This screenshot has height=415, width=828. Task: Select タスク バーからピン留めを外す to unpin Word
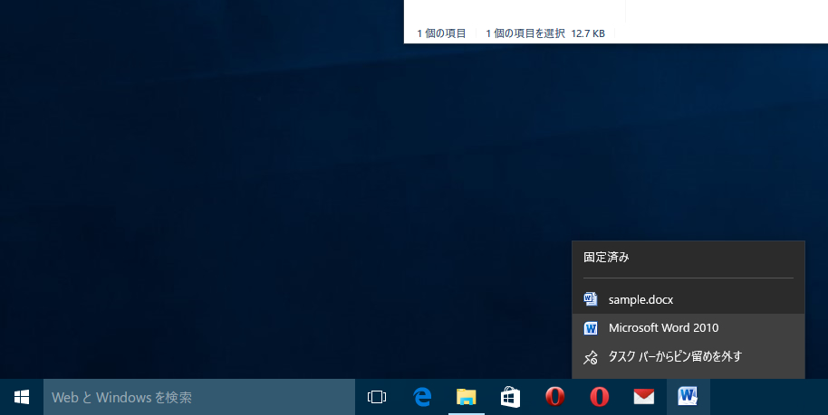point(688,356)
